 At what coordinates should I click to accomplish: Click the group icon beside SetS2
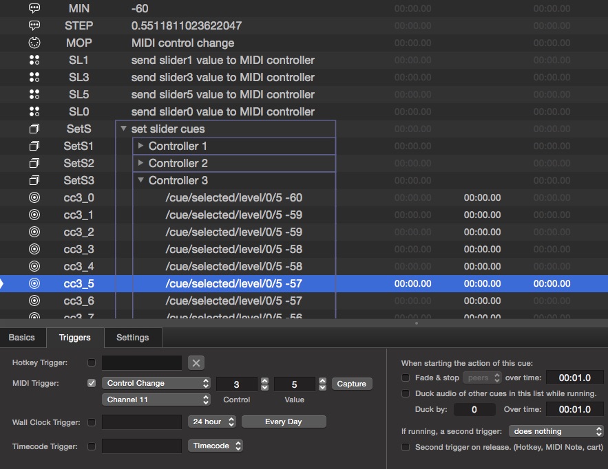coord(34,164)
